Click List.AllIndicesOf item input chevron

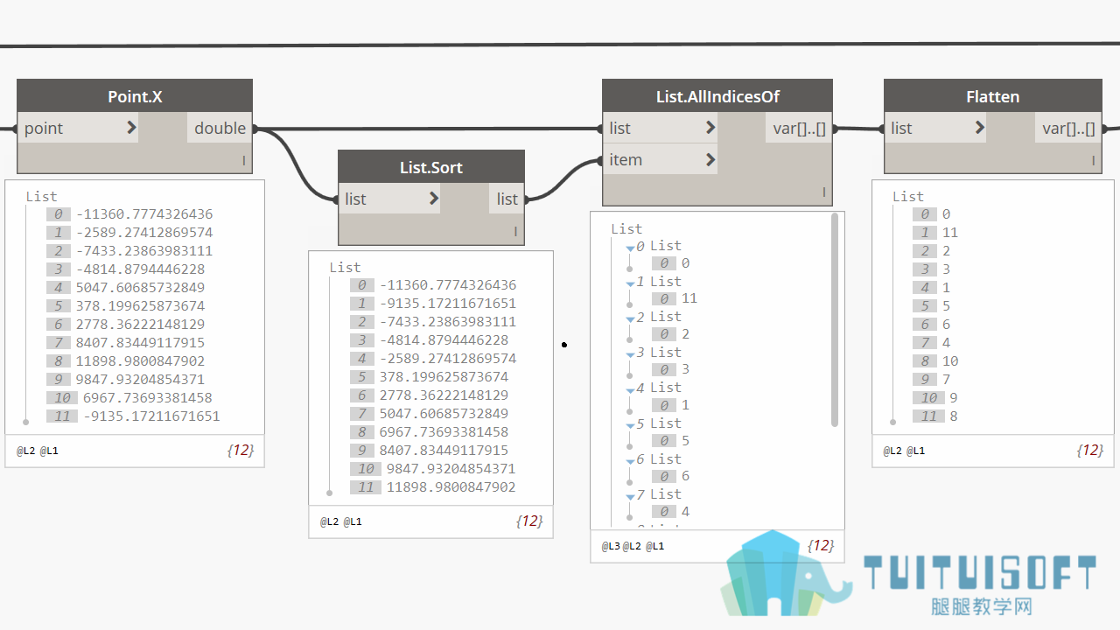click(710, 159)
